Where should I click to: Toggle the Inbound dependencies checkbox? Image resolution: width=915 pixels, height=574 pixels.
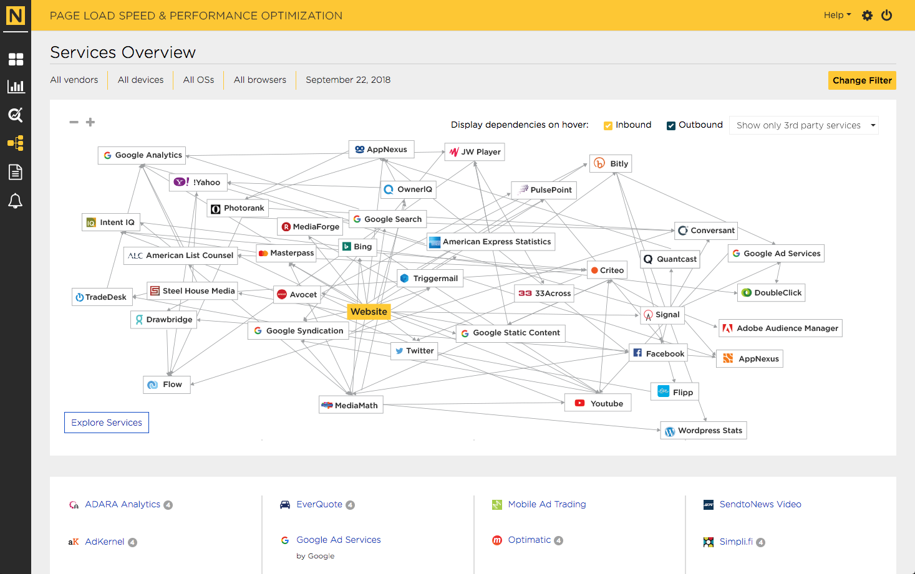pyautogui.click(x=608, y=126)
